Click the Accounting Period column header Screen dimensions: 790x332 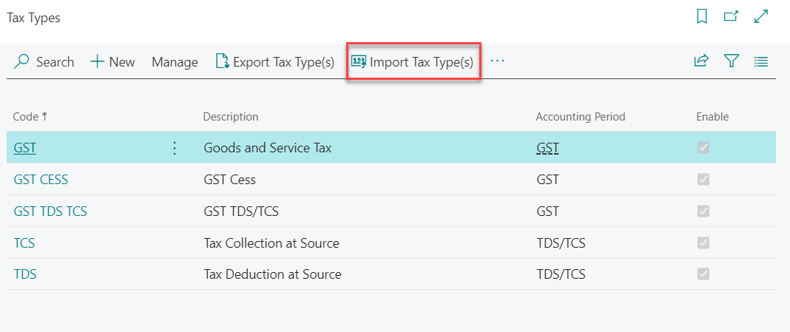(x=580, y=117)
